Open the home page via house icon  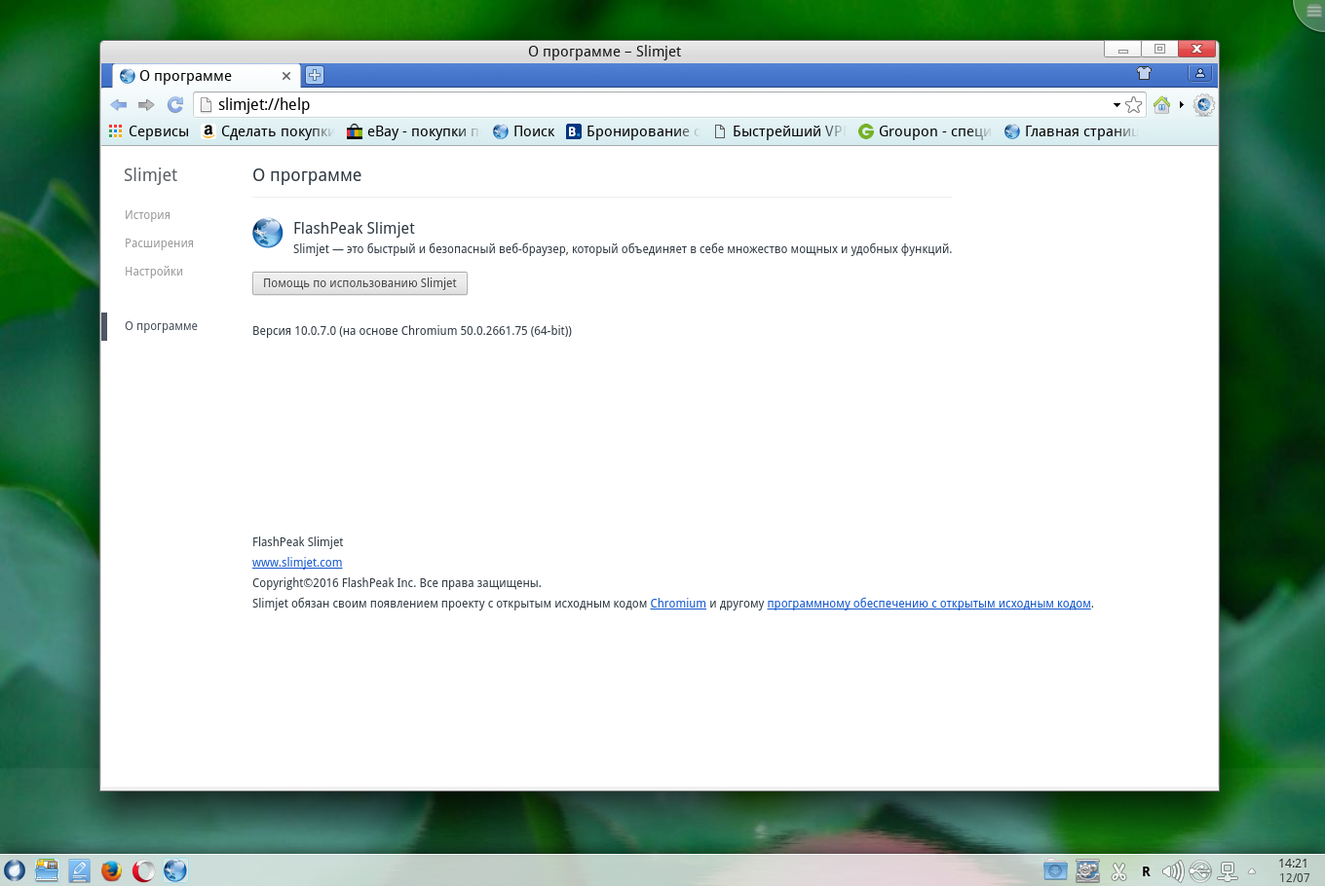click(x=1161, y=104)
